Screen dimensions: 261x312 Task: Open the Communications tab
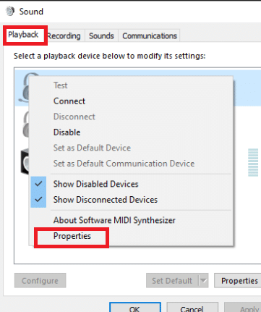pos(150,36)
